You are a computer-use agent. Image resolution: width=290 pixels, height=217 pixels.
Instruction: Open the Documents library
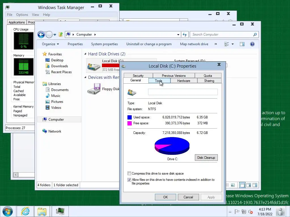click(60, 90)
